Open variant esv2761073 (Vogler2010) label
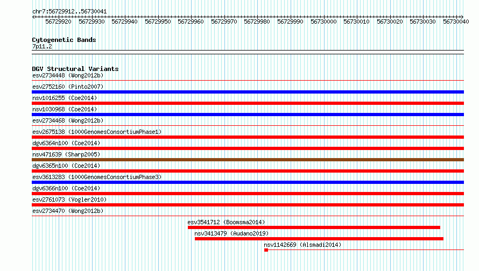This screenshot has width=479, height=271. tap(69, 199)
